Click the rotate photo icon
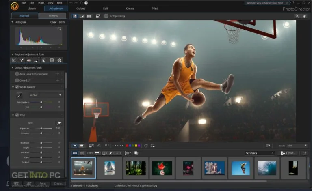 click(x=146, y=146)
